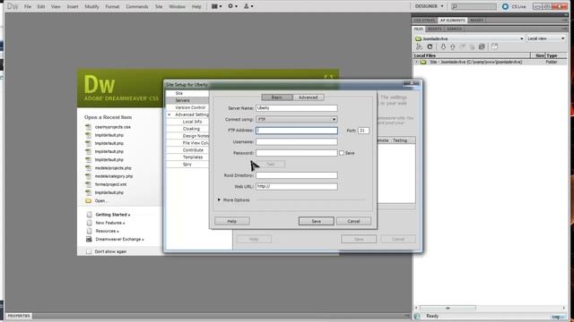
Task: Click Cancel in the server settings dialog
Action: coord(353,221)
